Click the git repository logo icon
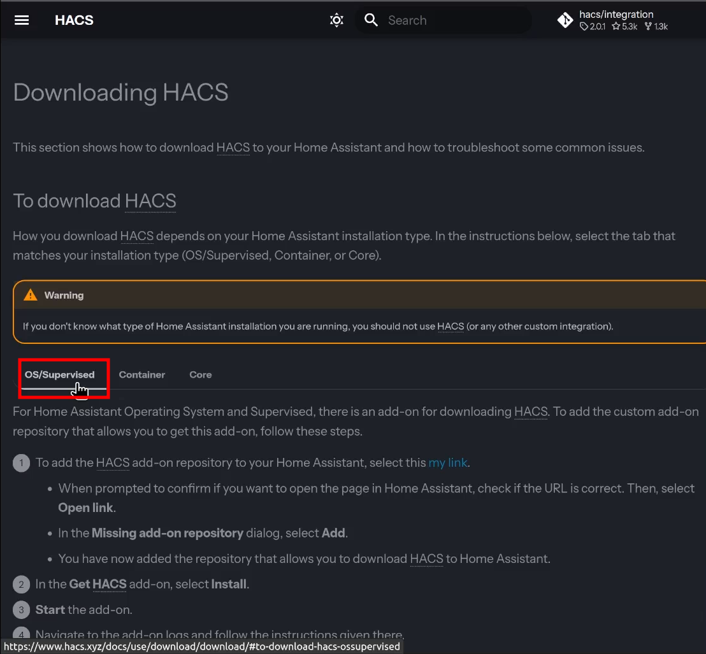Screen dimensions: 706x654 [565, 20]
